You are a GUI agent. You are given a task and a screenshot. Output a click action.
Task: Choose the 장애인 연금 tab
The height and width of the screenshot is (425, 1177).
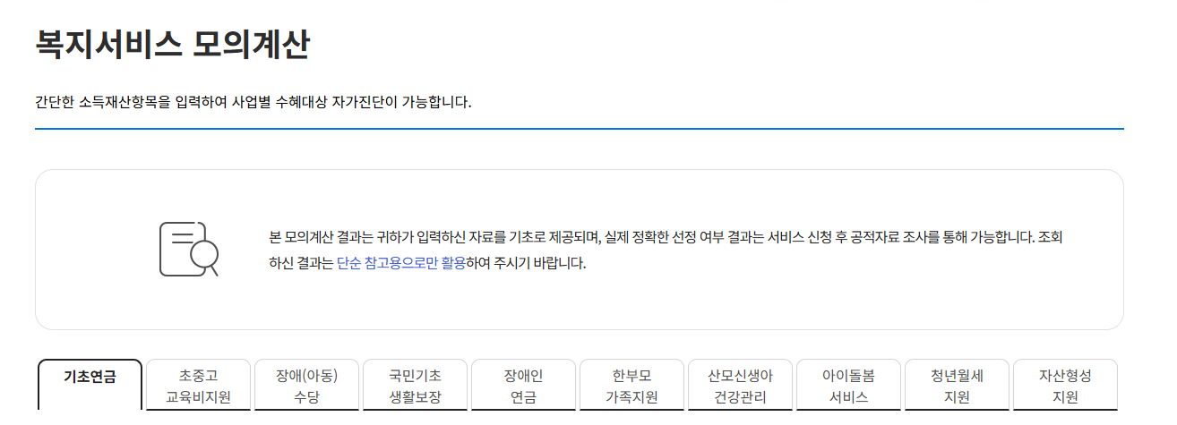[x=523, y=386]
